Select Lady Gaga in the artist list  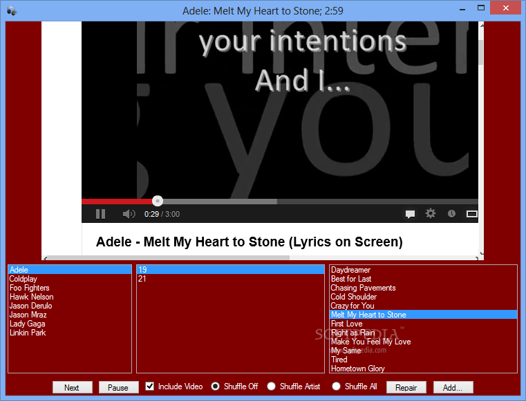point(70,324)
